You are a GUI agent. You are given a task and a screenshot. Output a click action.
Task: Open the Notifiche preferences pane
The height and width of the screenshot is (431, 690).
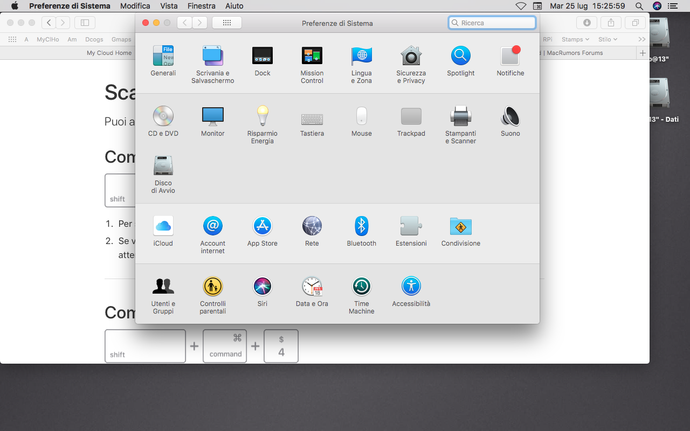click(510, 61)
